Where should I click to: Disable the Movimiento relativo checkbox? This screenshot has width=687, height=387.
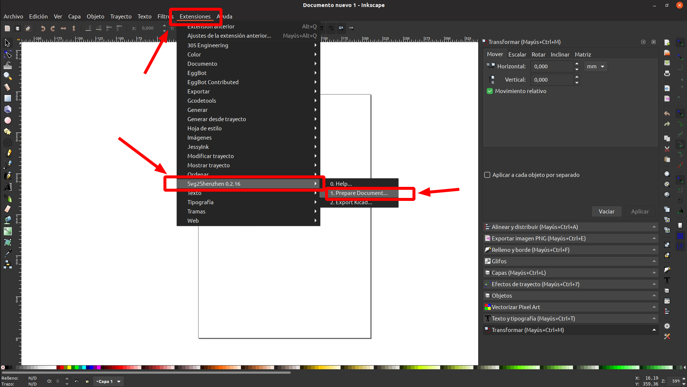[x=490, y=91]
